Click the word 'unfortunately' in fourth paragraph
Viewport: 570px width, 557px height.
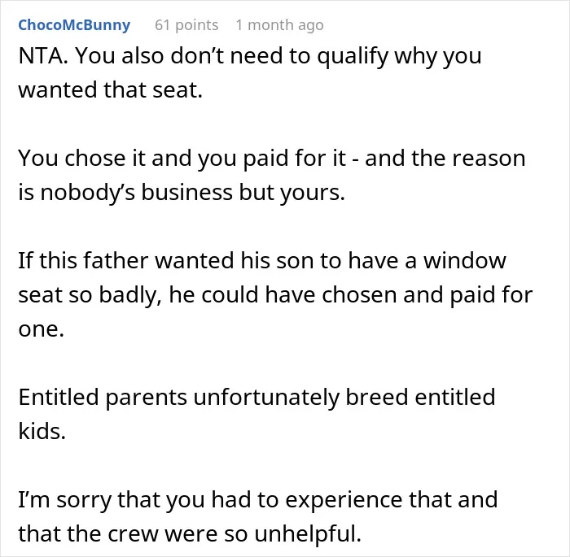266,398
